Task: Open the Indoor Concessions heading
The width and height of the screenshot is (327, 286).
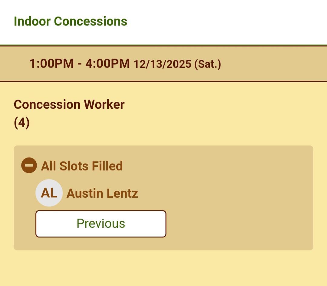Action: coord(71,21)
